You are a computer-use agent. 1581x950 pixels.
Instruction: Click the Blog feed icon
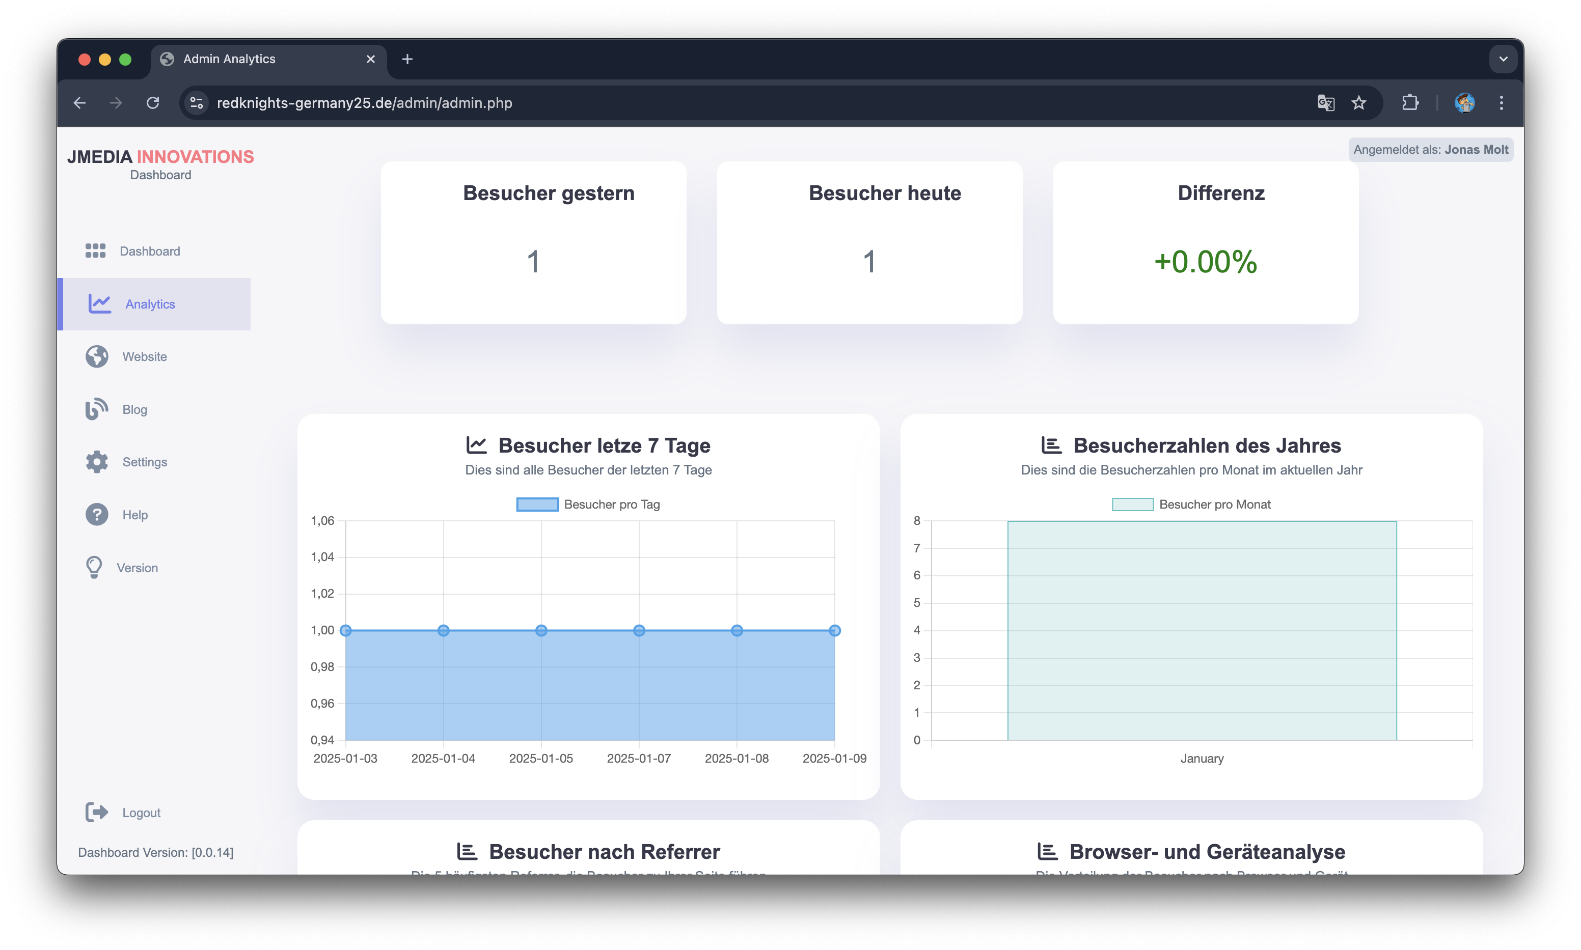click(97, 409)
